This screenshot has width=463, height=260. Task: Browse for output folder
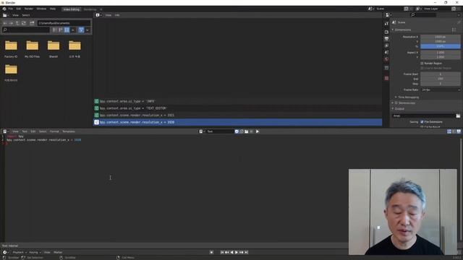(x=458, y=116)
